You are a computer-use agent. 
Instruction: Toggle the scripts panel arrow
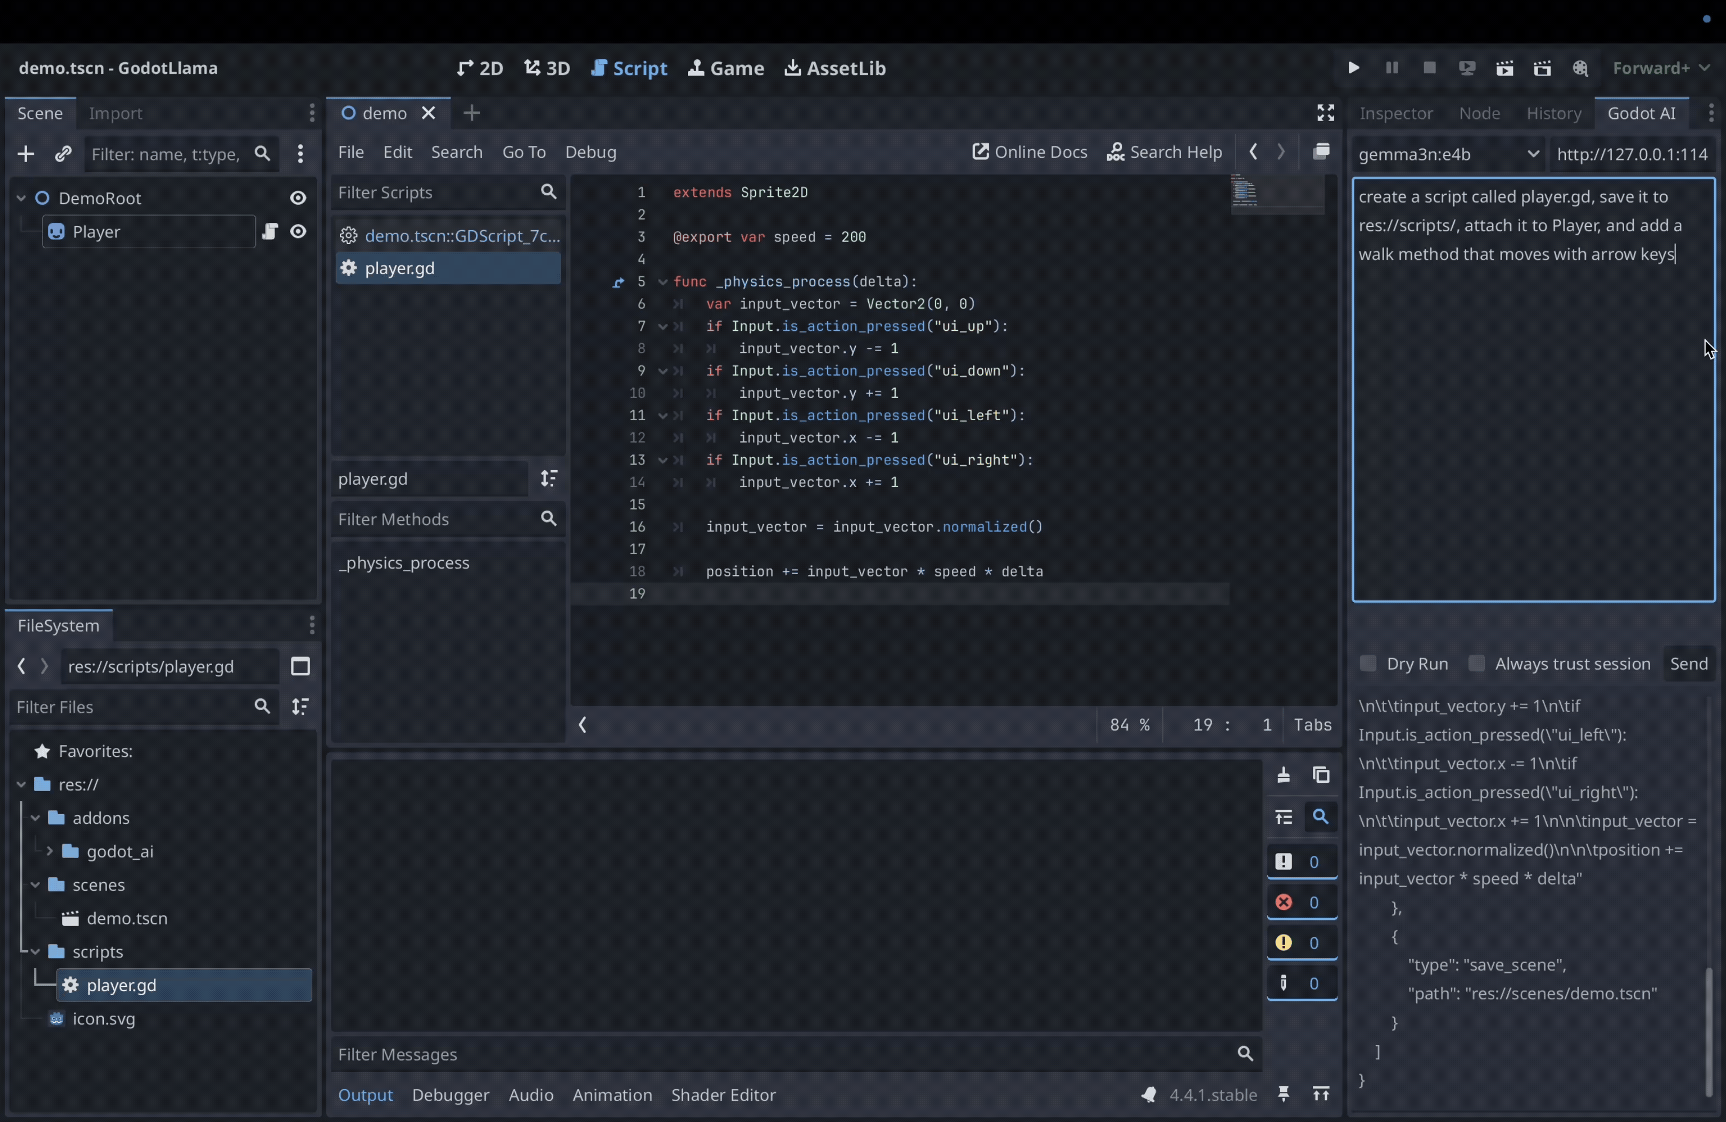click(x=583, y=726)
